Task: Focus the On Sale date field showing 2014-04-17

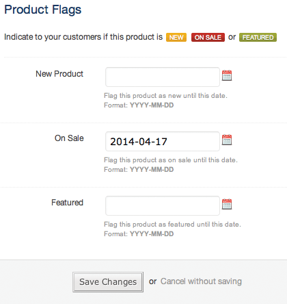Action: 163,141
